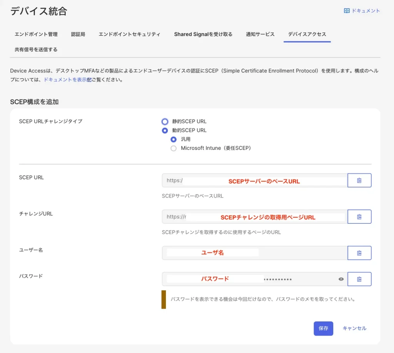Image resolution: width=394 pixels, height=353 pixels.
Task: Choose the 汎用 radio option
Action: pos(174,139)
